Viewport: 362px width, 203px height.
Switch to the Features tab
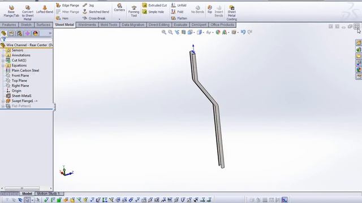tap(9, 25)
